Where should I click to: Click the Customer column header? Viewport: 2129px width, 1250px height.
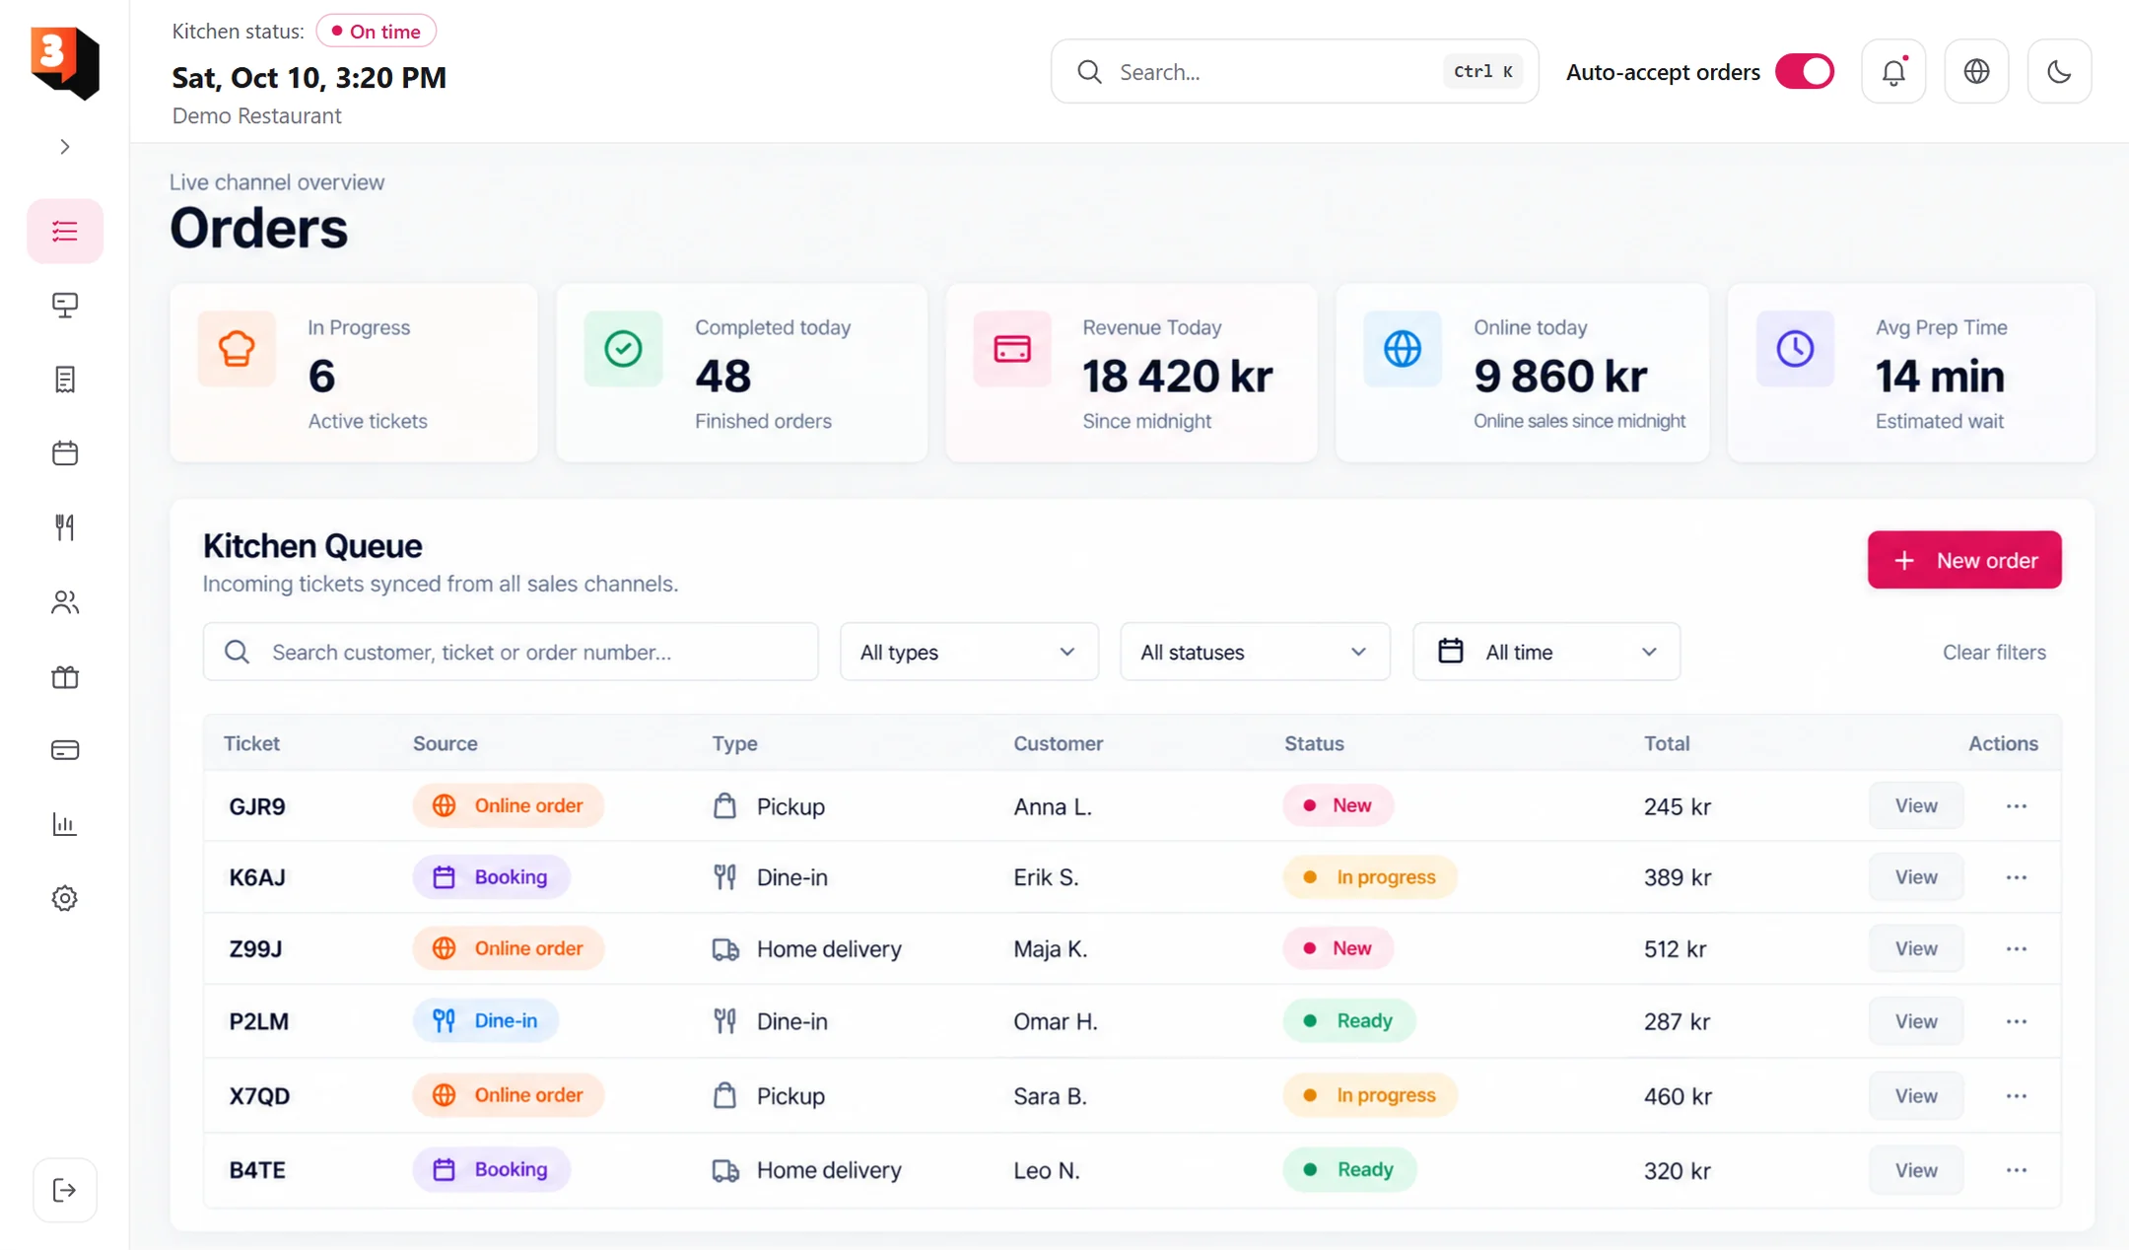pyautogui.click(x=1059, y=743)
